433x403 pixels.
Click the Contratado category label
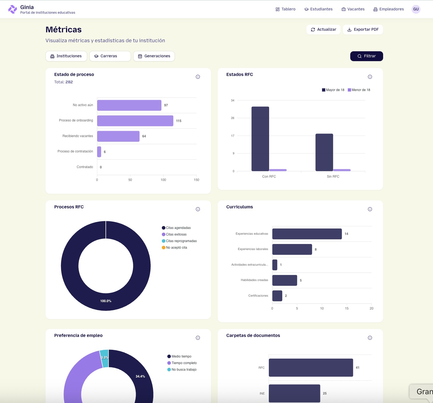pos(85,167)
